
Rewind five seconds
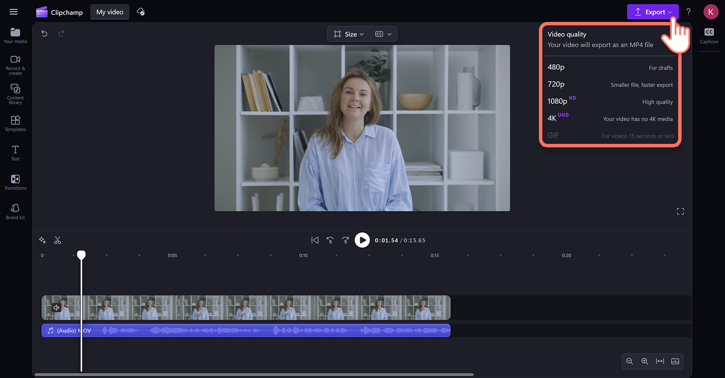(330, 240)
